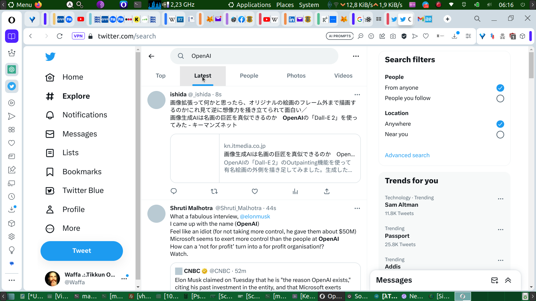The height and width of the screenshot is (301, 536).
Task: Share ishida's tweet
Action: pyautogui.click(x=327, y=191)
